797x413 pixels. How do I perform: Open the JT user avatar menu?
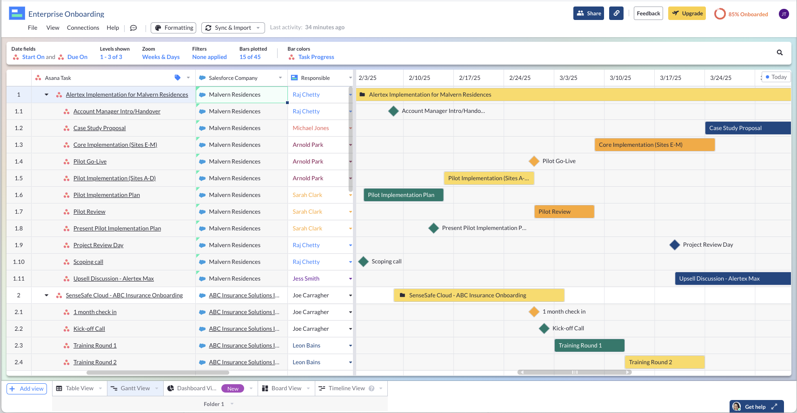click(x=784, y=14)
